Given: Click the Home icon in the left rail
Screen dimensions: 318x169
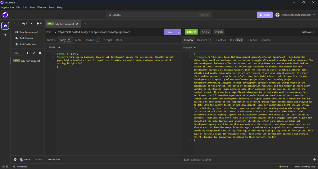Looking at the screenshot, I should pos(5,26).
